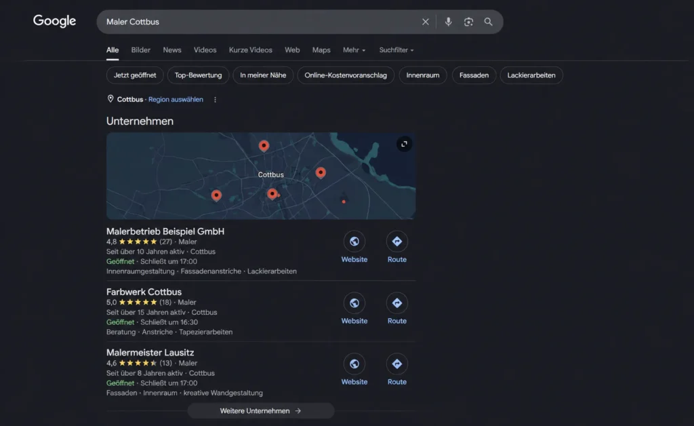Switch to the Maps tab
Screen dimensions: 694x426
pyautogui.click(x=321, y=50)
